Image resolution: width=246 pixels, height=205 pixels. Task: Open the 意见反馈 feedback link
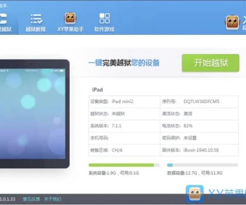point(31,199)
